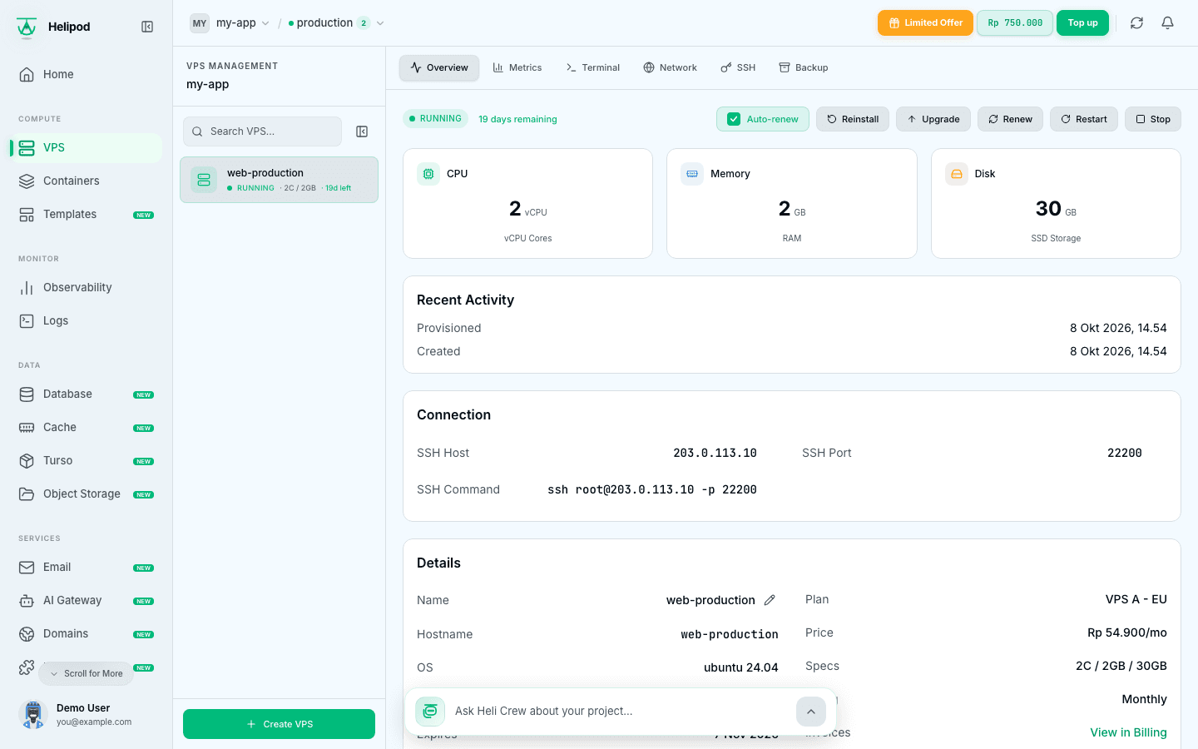Click the Limited Offer button
This screenshot has height=749, width=1198.
[x=925, y=23]
